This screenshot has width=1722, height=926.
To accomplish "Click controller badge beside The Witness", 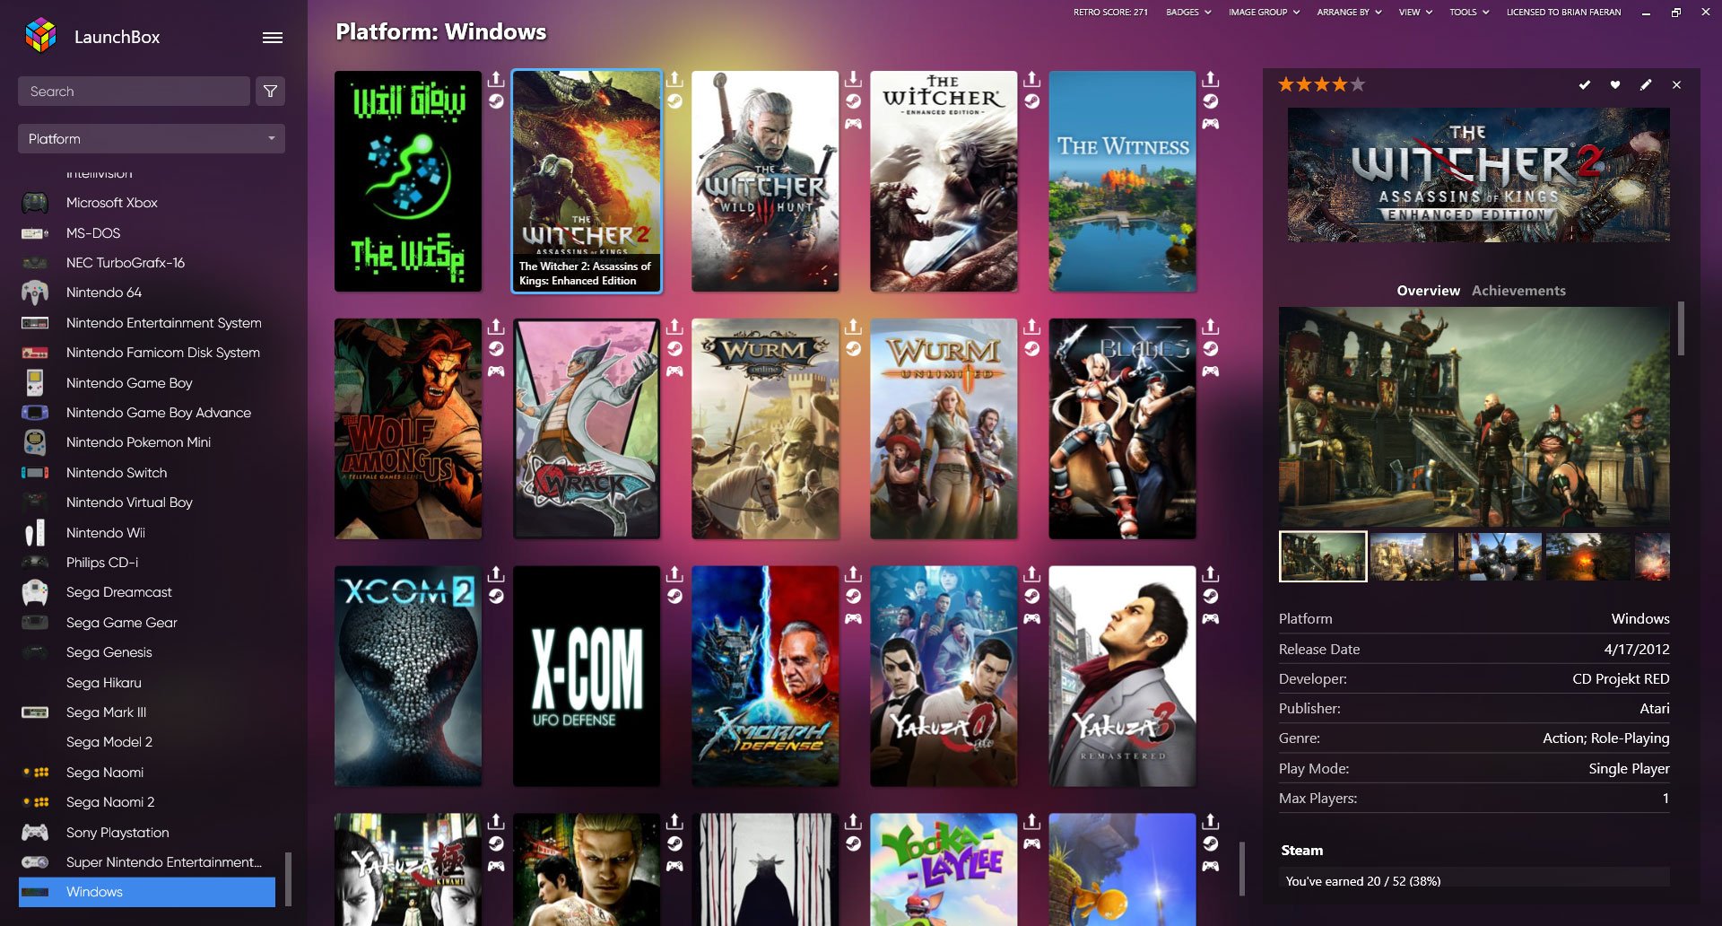I will click(1210, 124).
